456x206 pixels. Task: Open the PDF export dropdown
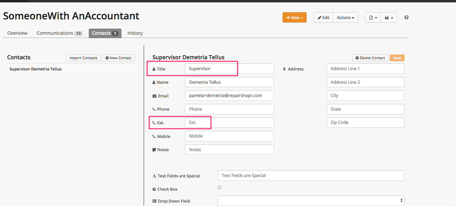pyautogui.click(x=373, y=18)
